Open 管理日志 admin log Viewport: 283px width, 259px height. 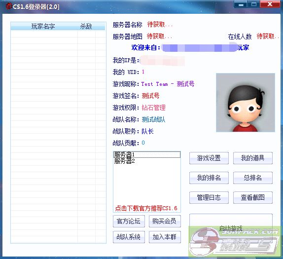[x=209, y=197]
